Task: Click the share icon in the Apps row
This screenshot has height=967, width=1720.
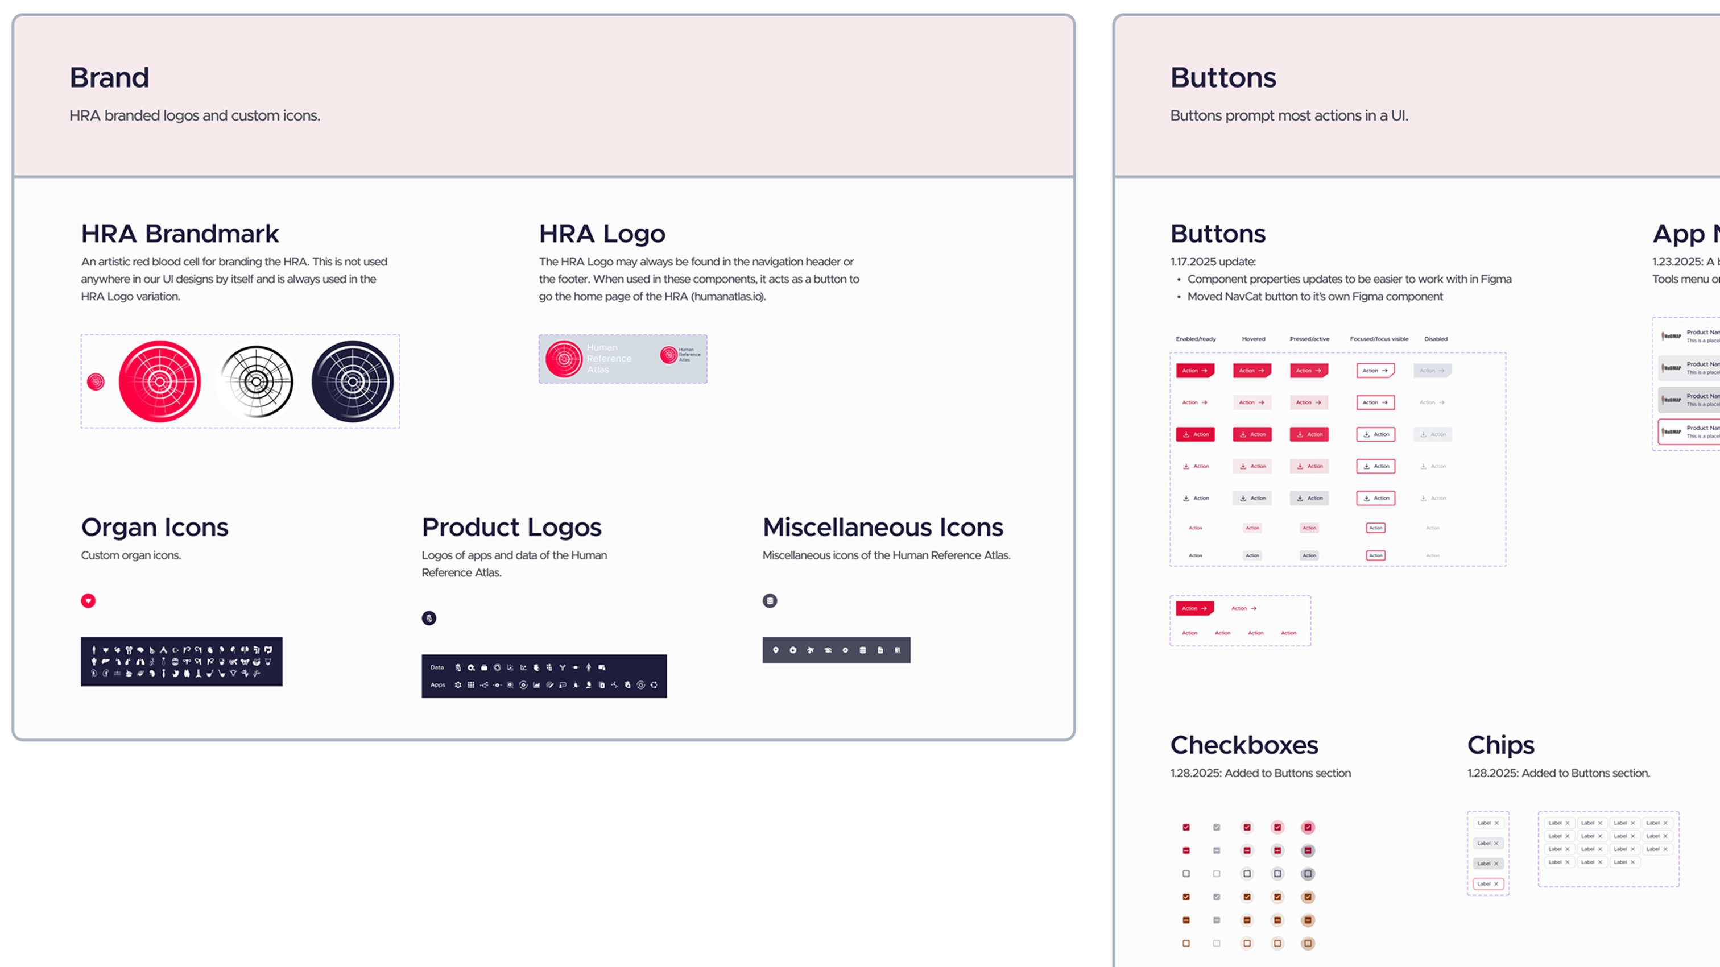Action: pos(485,687)
